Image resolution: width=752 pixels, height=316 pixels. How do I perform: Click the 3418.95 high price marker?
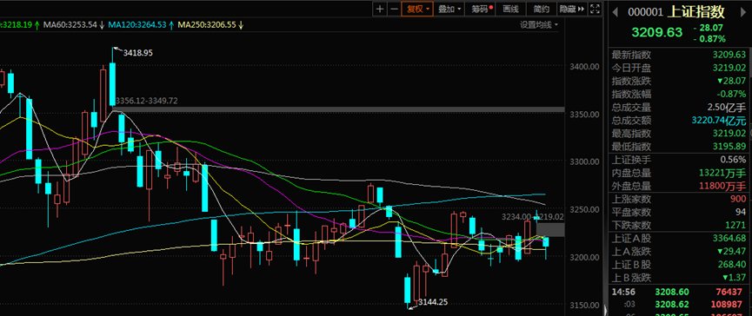pos(137,53)
